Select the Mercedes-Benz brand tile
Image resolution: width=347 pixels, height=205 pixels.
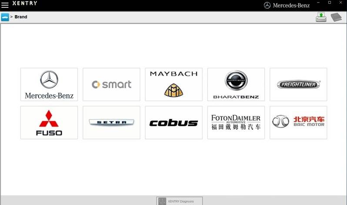[49, 85]
